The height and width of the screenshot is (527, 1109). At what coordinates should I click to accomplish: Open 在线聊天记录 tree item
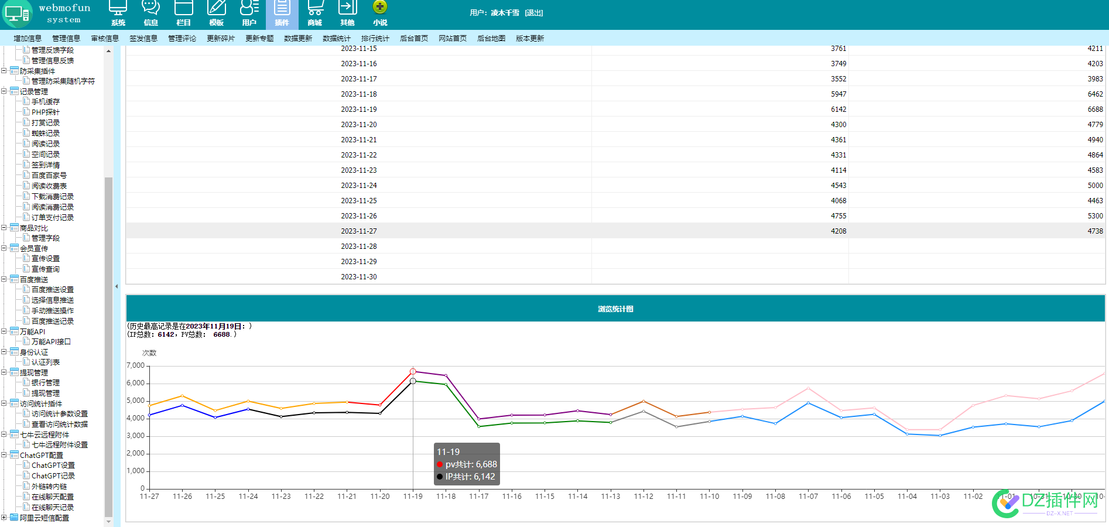(53, 507)
